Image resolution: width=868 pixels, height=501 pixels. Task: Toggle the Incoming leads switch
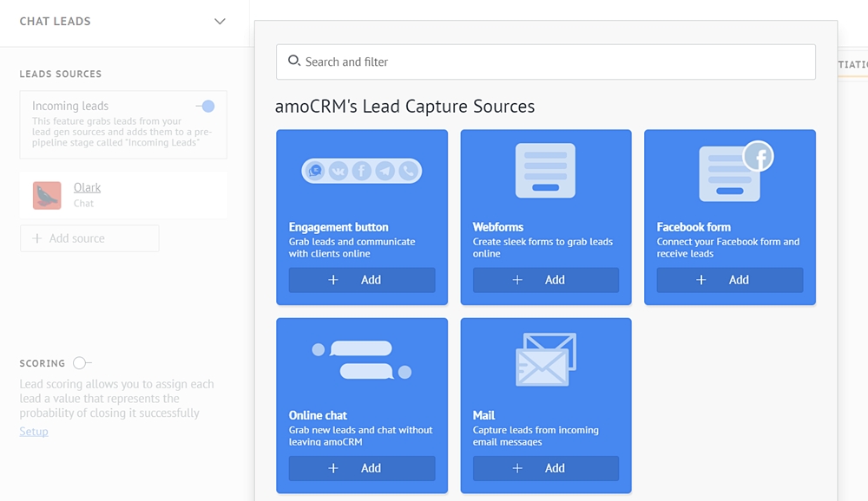(206, 106)
